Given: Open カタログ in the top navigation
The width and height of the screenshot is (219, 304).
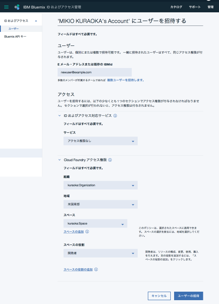Looking at the screenshot, I should [x=176, y=7].
